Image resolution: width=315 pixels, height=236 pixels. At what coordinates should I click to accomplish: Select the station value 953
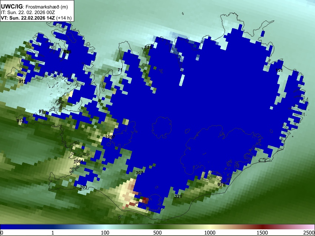click(20, 121)
